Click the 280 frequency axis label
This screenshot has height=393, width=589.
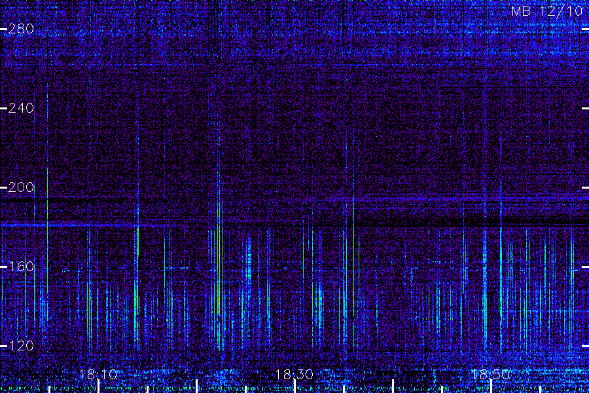[x=21, y=29]
